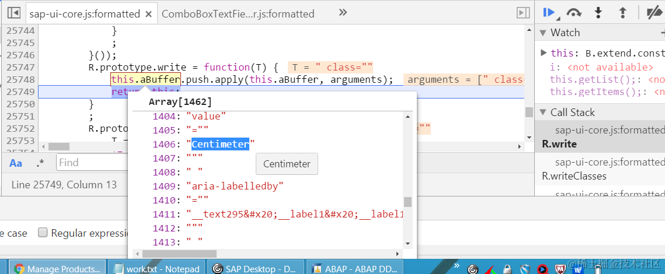
Task: Focus the Find input field
Action: [92, 163]
